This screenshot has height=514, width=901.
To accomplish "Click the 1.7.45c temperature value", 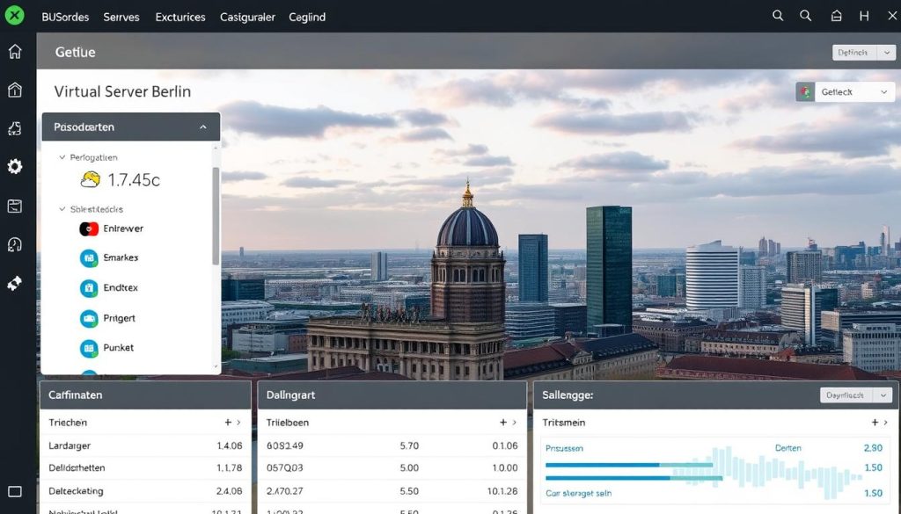I will coord(134,180).
